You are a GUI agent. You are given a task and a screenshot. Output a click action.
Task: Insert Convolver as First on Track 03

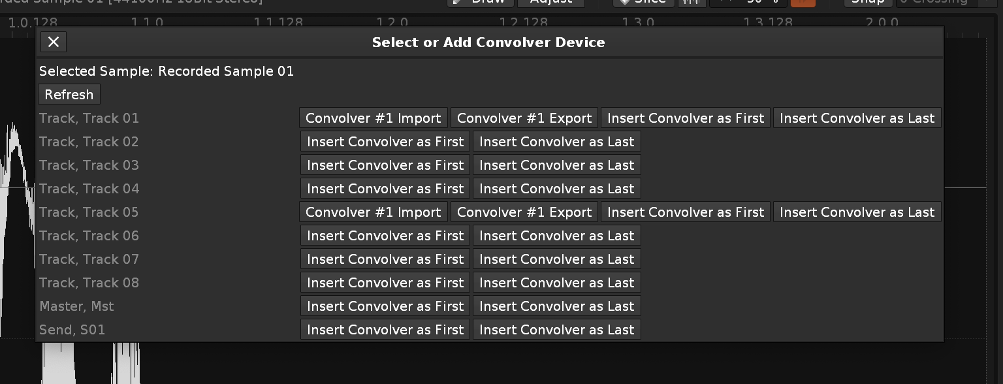coord(385,165)
